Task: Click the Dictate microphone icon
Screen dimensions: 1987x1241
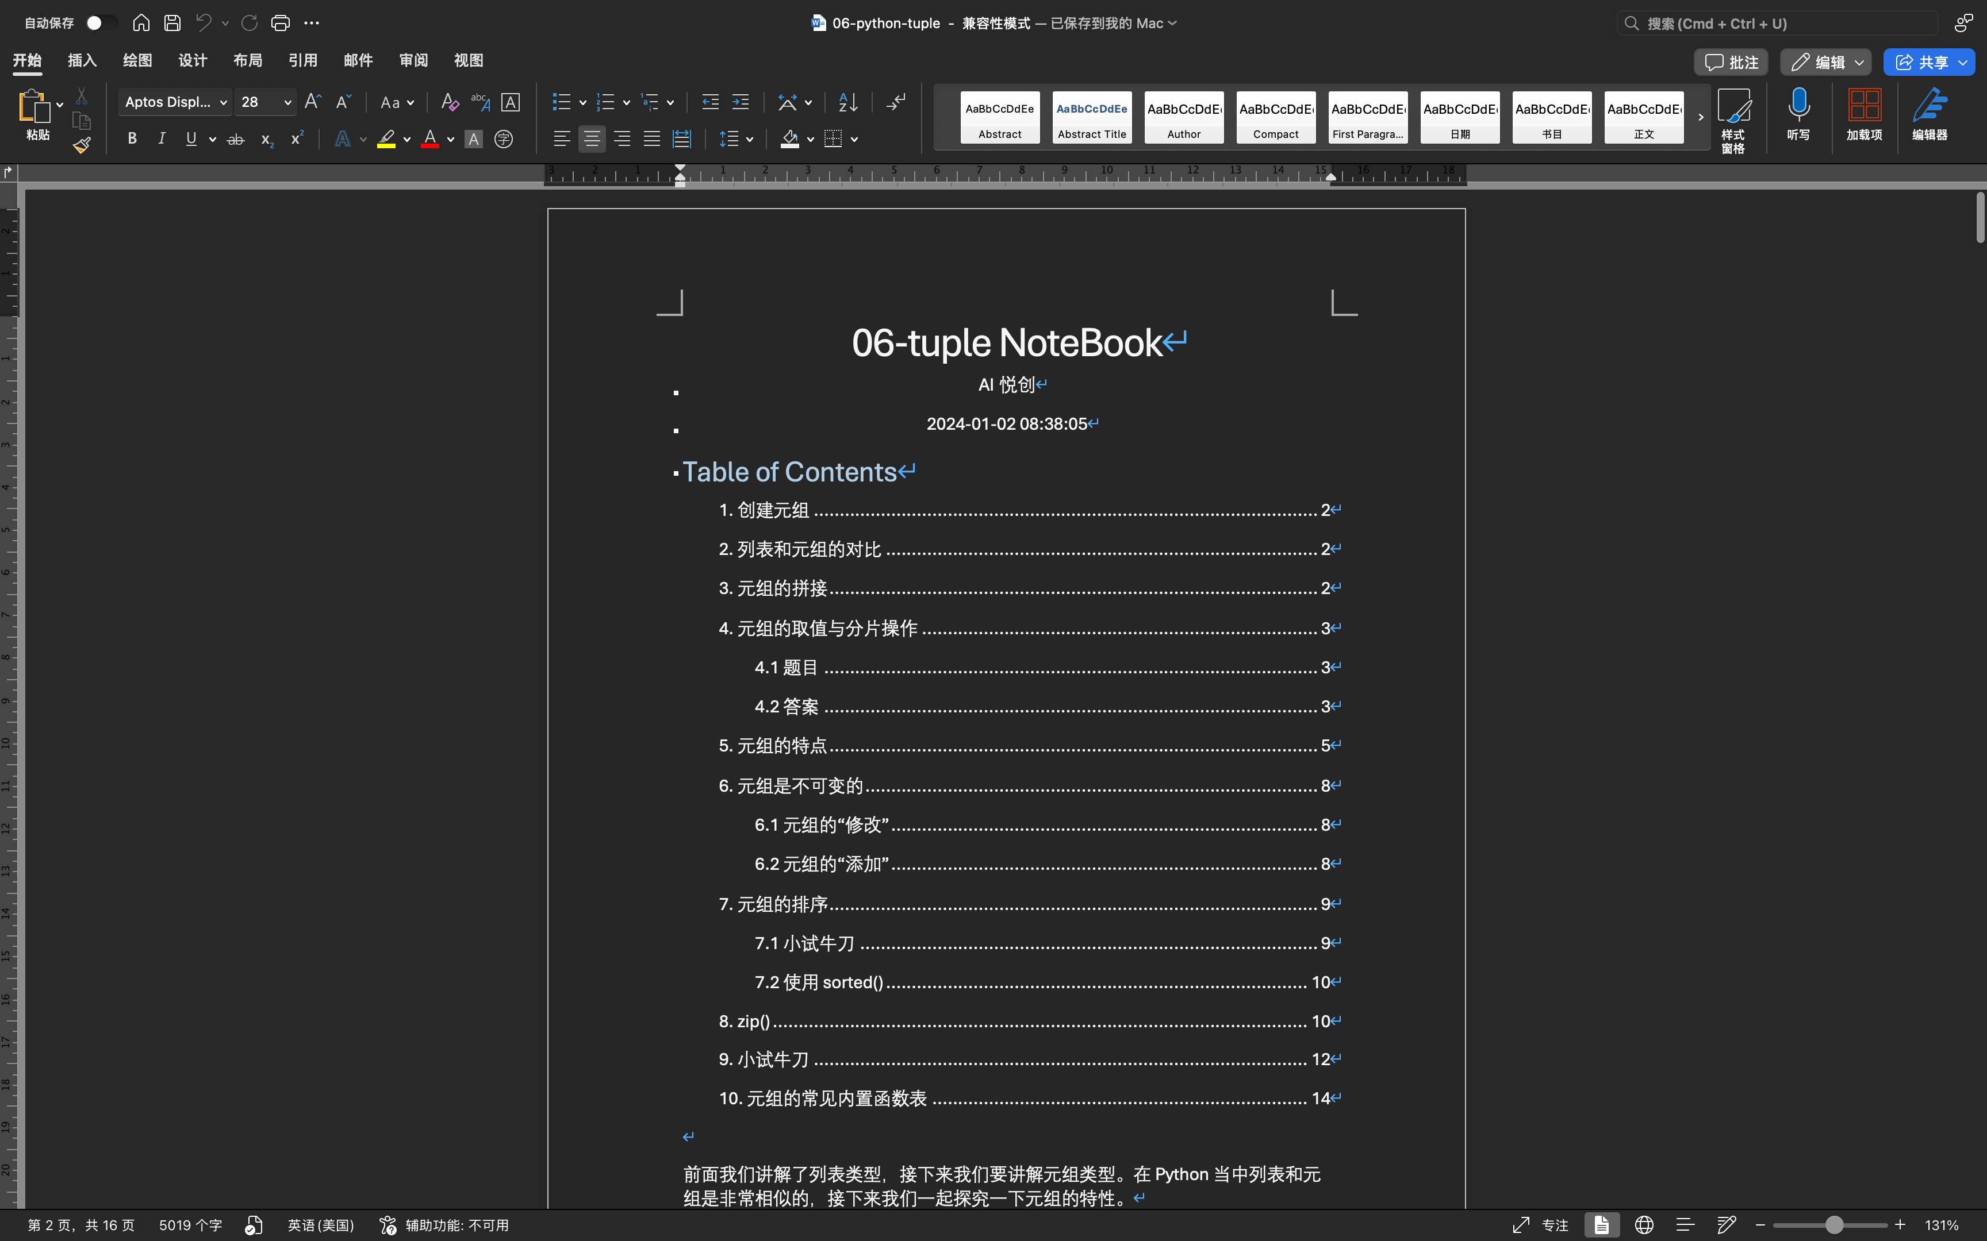Action: pyautogui.click(x=1798, y=106)
